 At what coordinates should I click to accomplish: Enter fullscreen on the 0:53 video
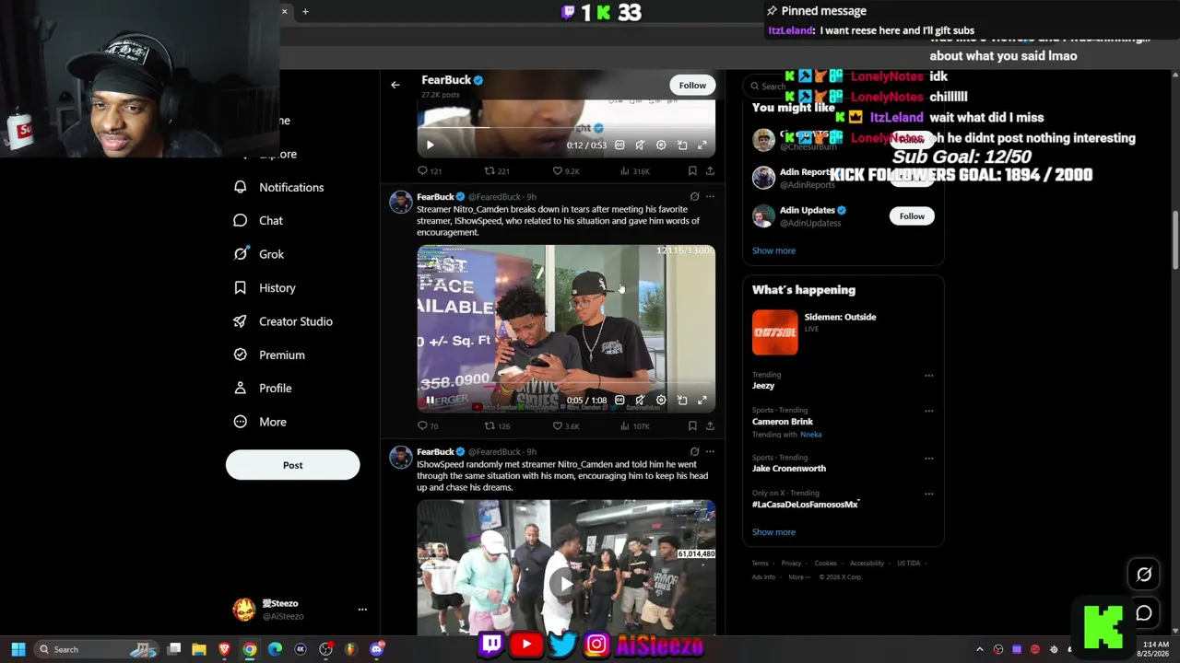(x=702, y=145)
